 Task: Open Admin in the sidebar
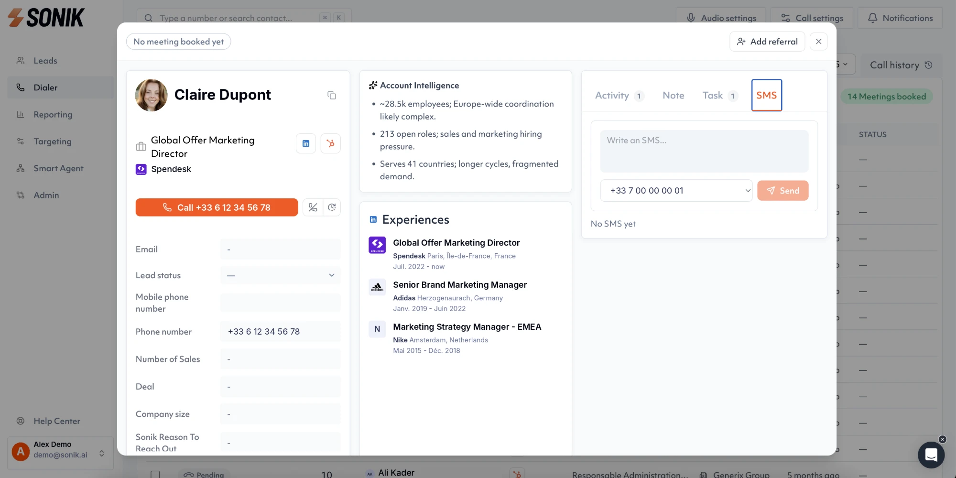click(60, 195)
